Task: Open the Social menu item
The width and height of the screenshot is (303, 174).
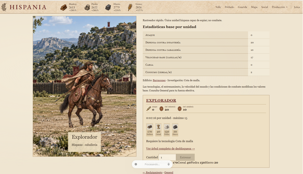Action: click(265, 7)
